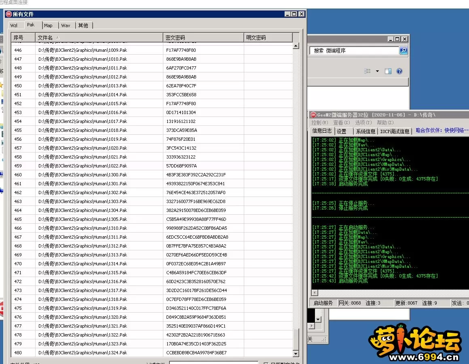Sort by 序号 column header
The image size is (469, 364).
(23, 38)
